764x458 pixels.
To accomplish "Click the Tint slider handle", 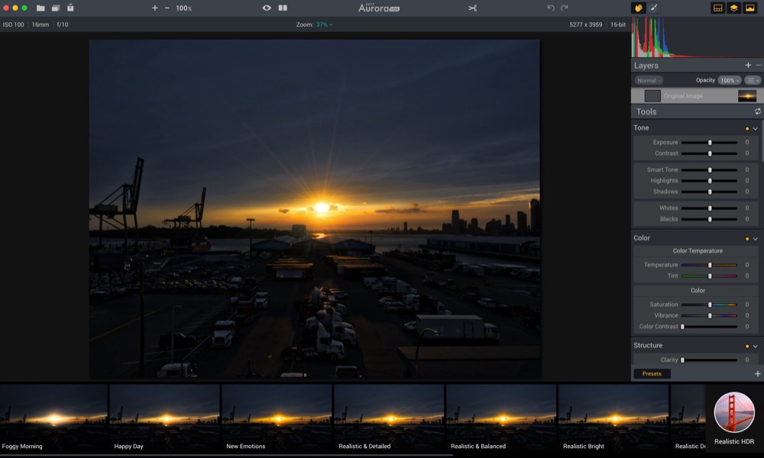I will [x=710, y=276].
